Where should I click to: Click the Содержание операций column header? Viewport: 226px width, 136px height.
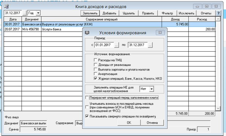[101, 19]
